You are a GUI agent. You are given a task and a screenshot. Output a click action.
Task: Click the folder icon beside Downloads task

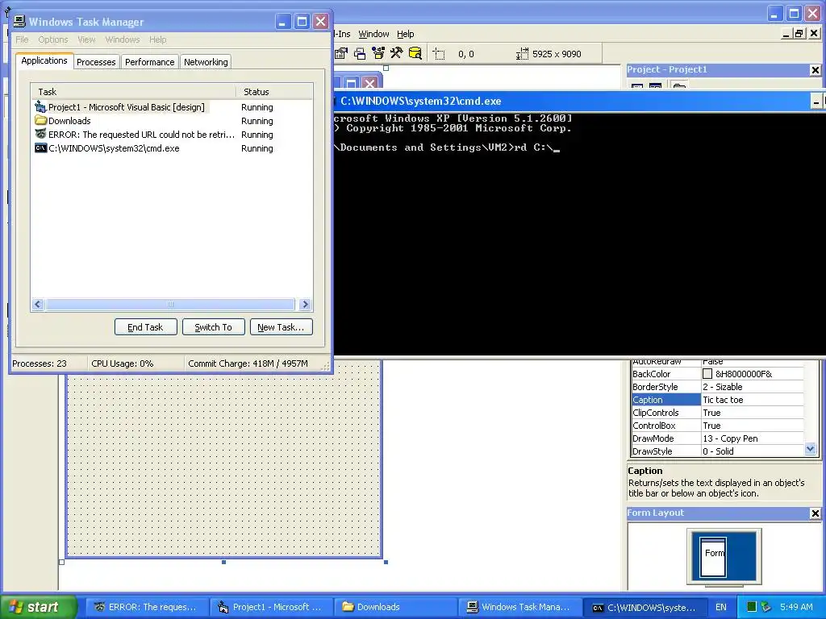[40, 121]
